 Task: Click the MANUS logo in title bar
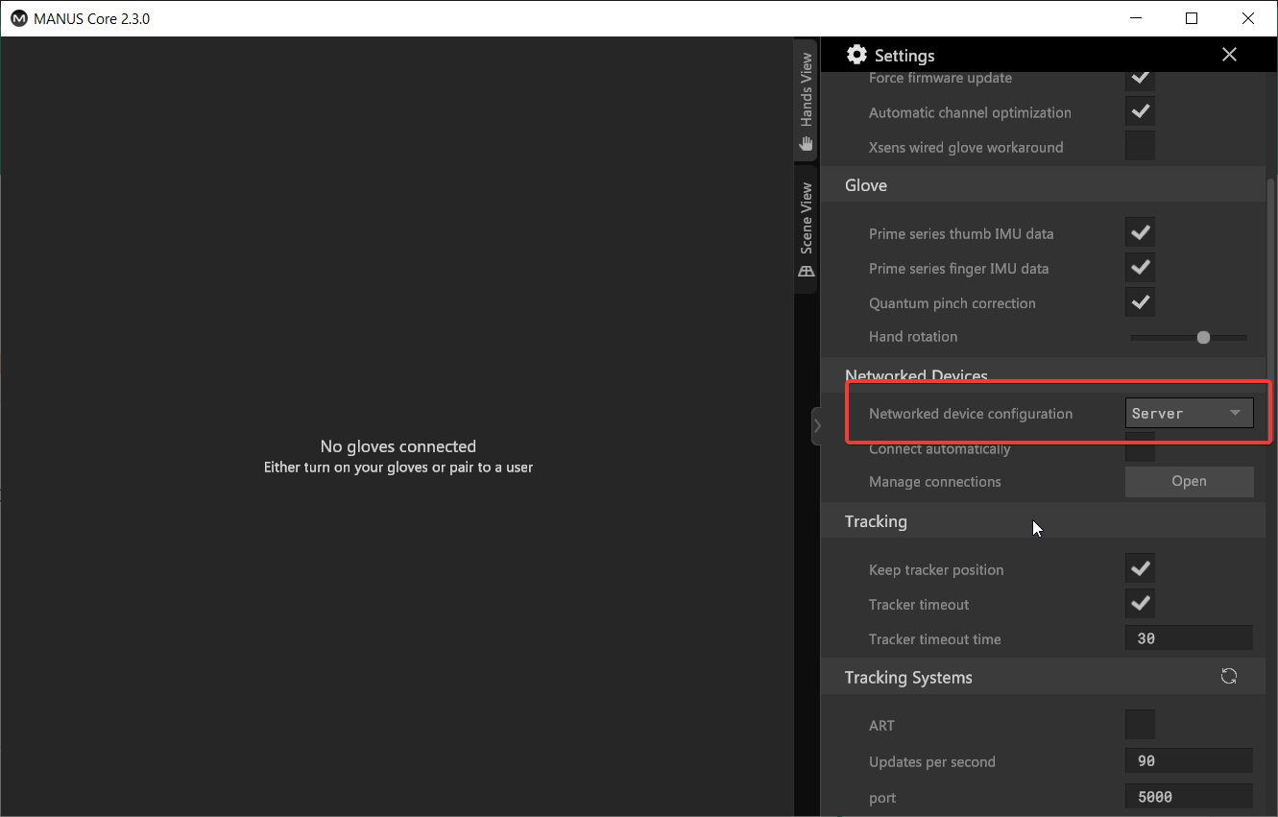point(18,18)
